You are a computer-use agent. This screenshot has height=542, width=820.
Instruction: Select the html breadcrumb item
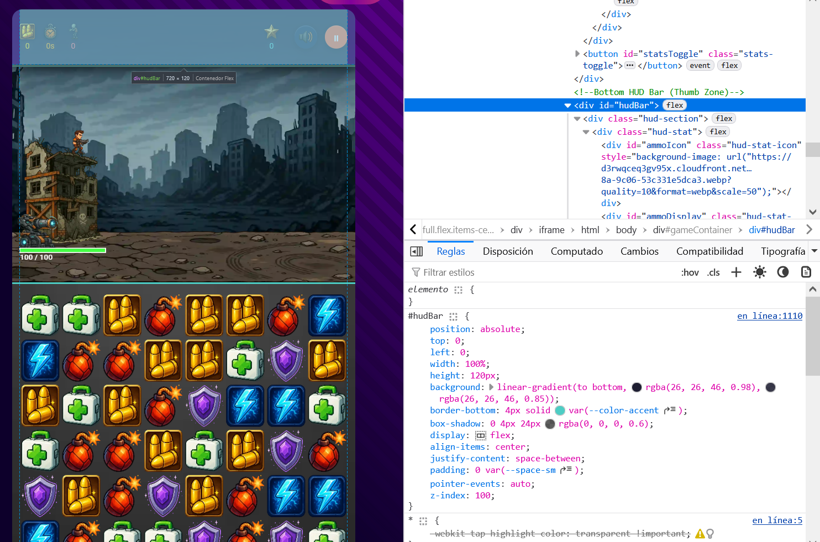coord(590,230)
